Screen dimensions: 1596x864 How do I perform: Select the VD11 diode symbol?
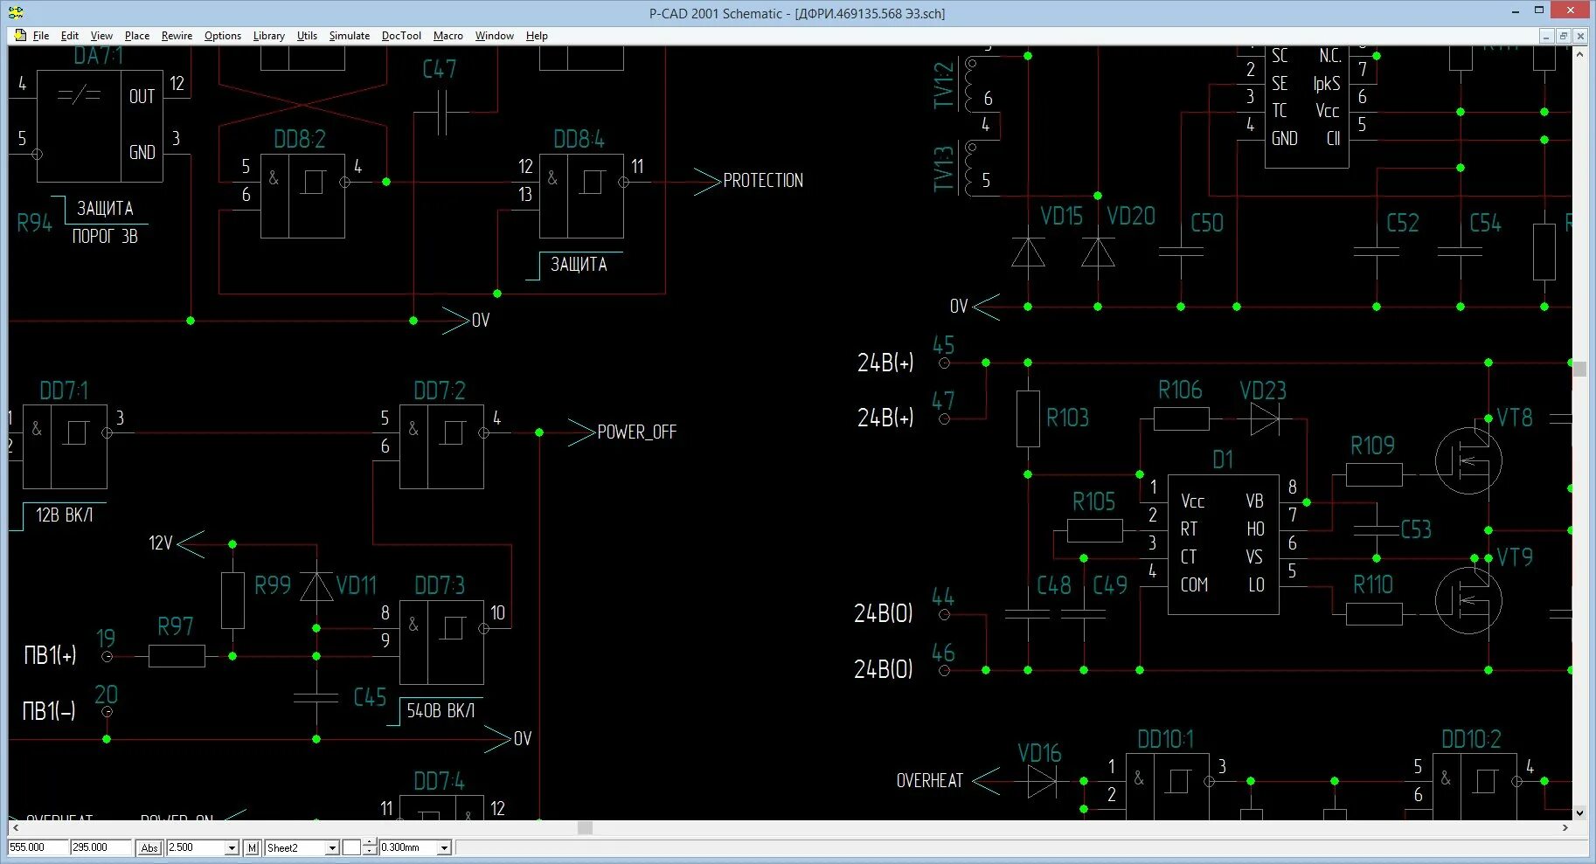[x=316, y=586]
